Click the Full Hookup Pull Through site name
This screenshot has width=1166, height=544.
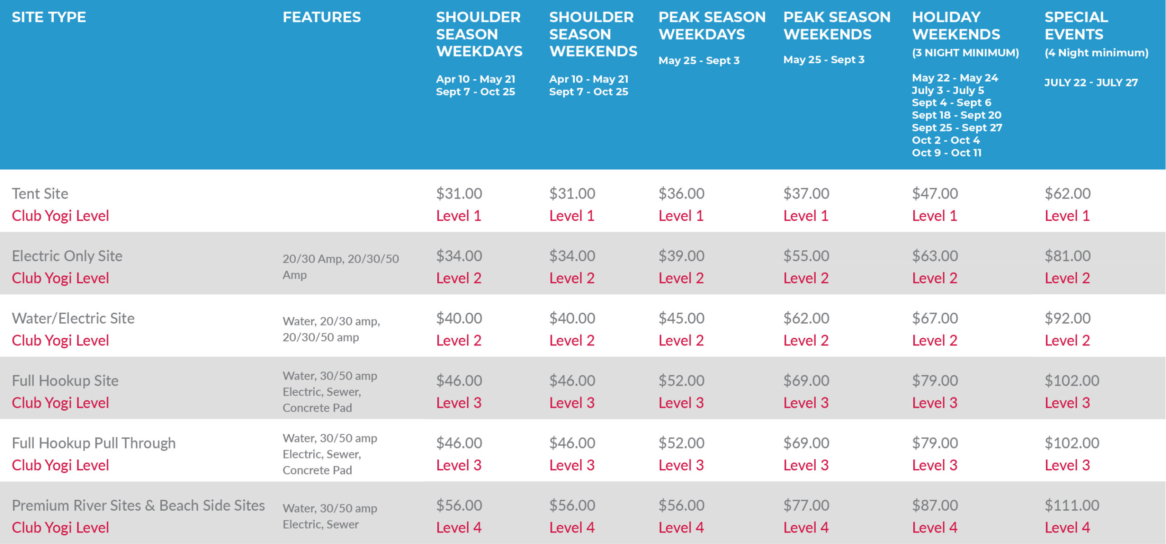[93, 443]
